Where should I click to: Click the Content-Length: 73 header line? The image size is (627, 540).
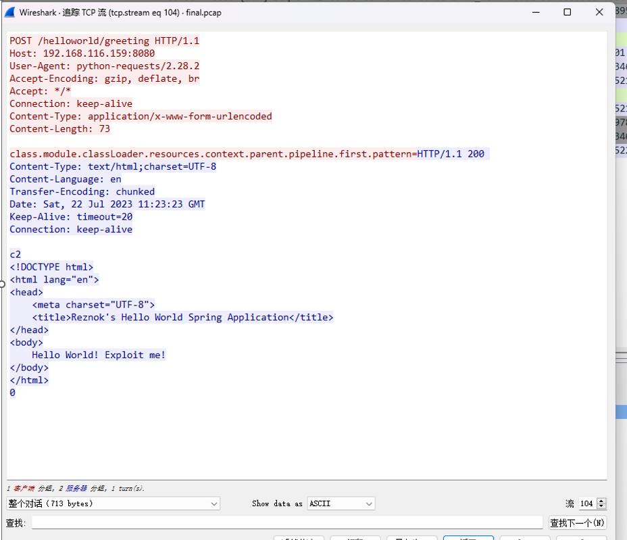59,129
